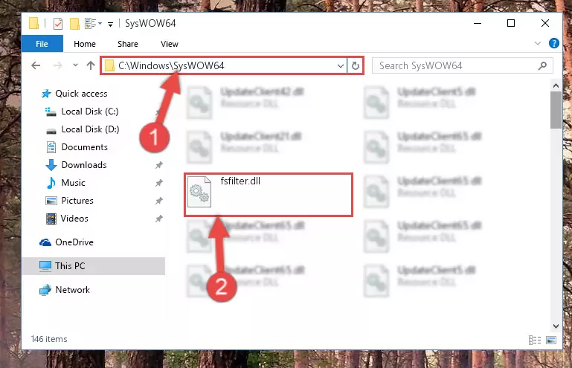Switch to Details view icon in status bar
This screenshot has width=572, height=368.
coord(534,340)
